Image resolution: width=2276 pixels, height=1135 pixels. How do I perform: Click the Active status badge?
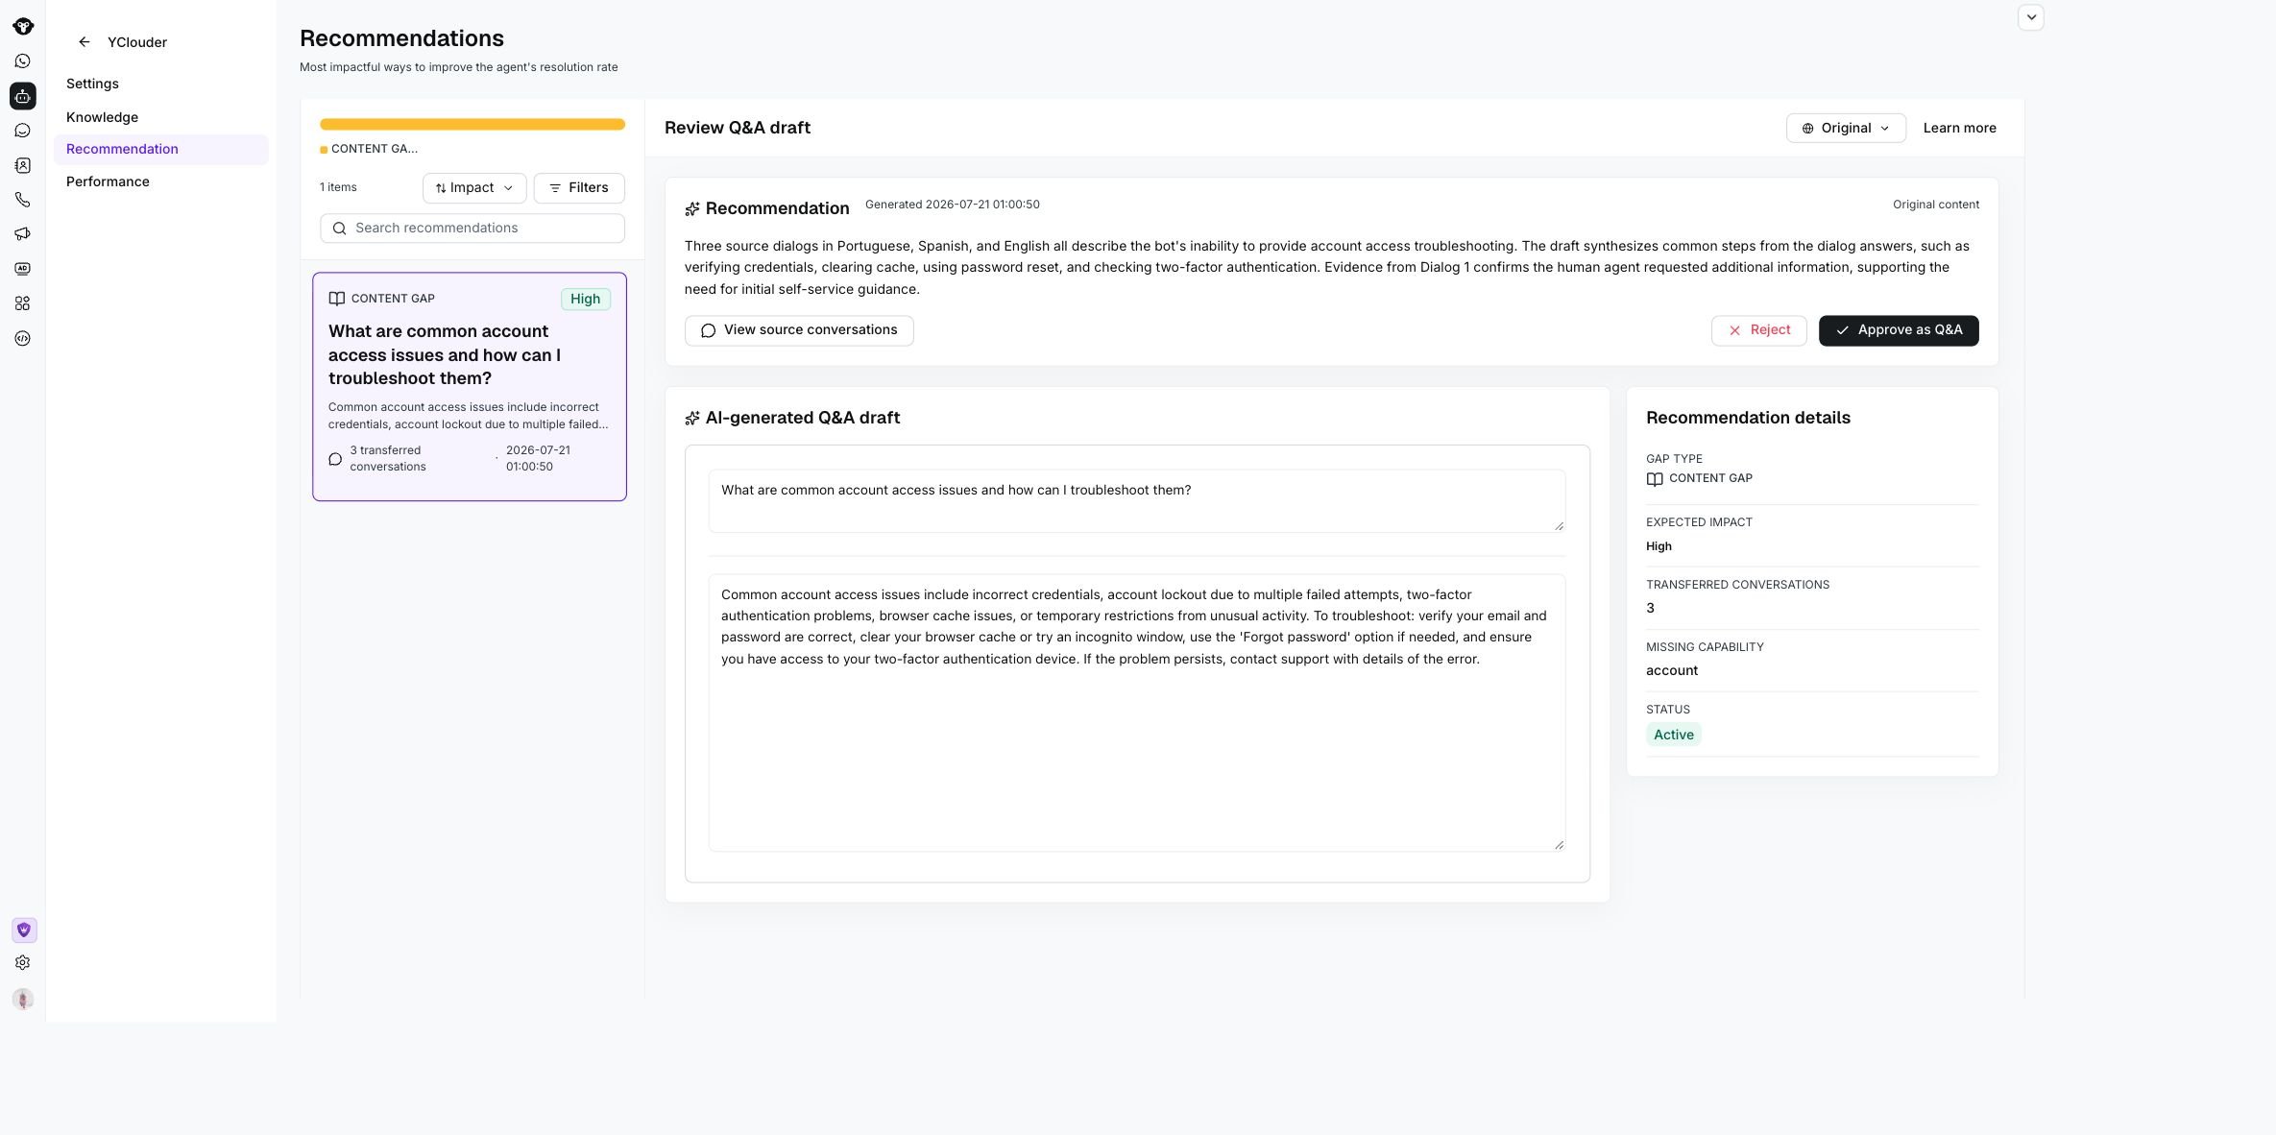pos(1673,735)
